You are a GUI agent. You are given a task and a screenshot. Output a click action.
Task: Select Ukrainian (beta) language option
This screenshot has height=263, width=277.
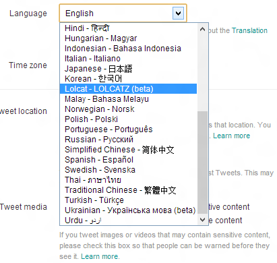coord(128,210)
